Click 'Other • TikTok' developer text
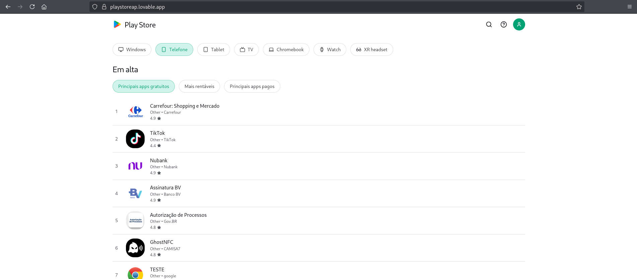This screenshot has width=637, height=279. pyautogui.click(x=163, y=140)
